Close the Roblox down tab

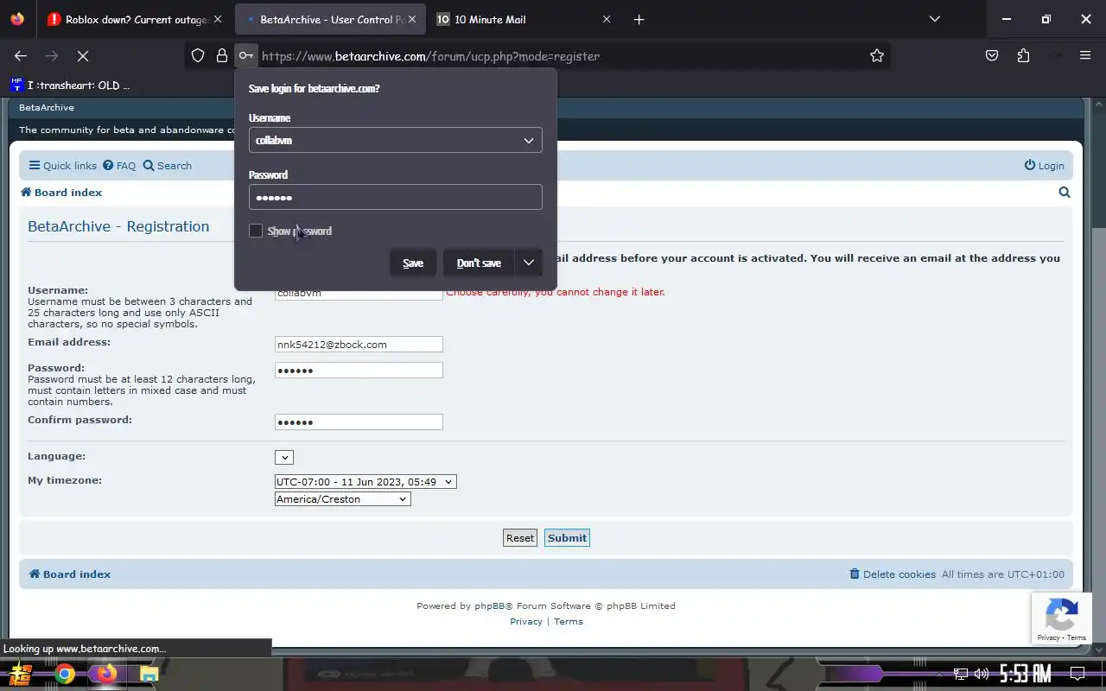click(218, 19)
